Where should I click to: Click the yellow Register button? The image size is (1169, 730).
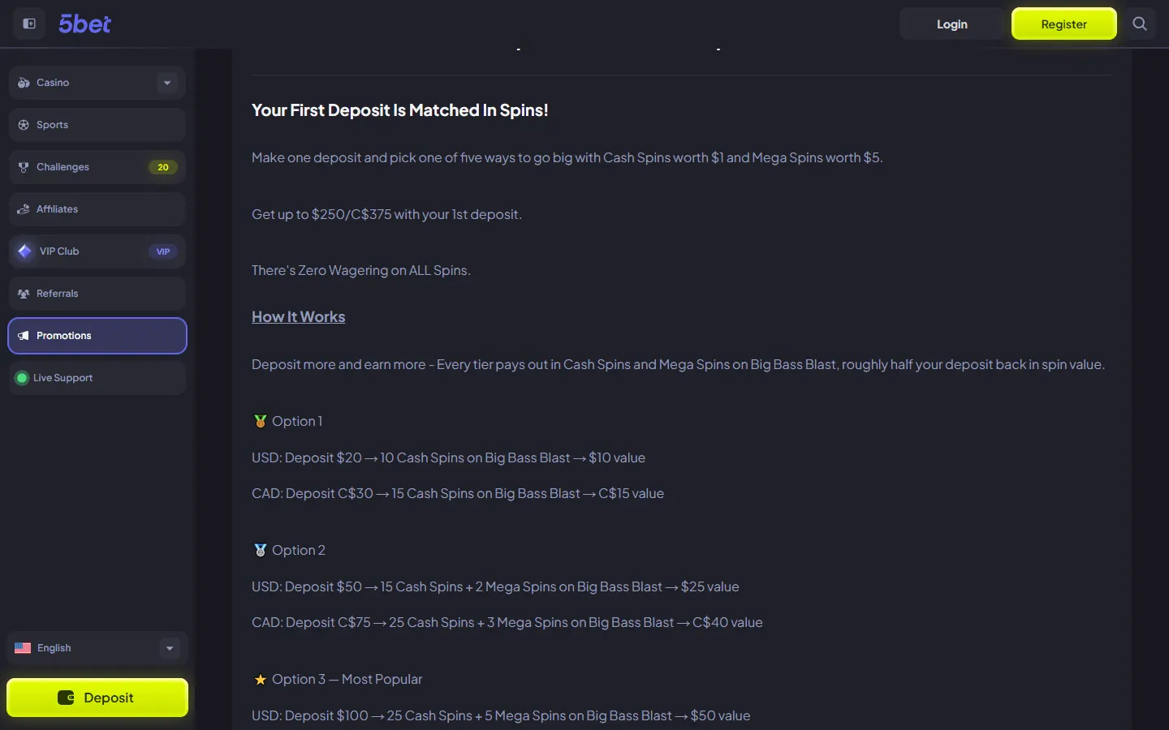[x=1063, y=24]
